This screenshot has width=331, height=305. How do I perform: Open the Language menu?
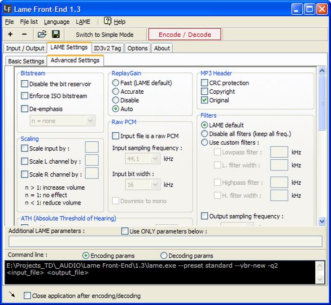pyautogui.click(x=57, y=21)
